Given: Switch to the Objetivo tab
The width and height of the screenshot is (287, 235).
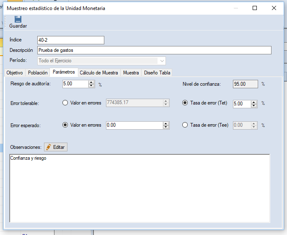Looking at the screenshot, I should pos(15,72).
